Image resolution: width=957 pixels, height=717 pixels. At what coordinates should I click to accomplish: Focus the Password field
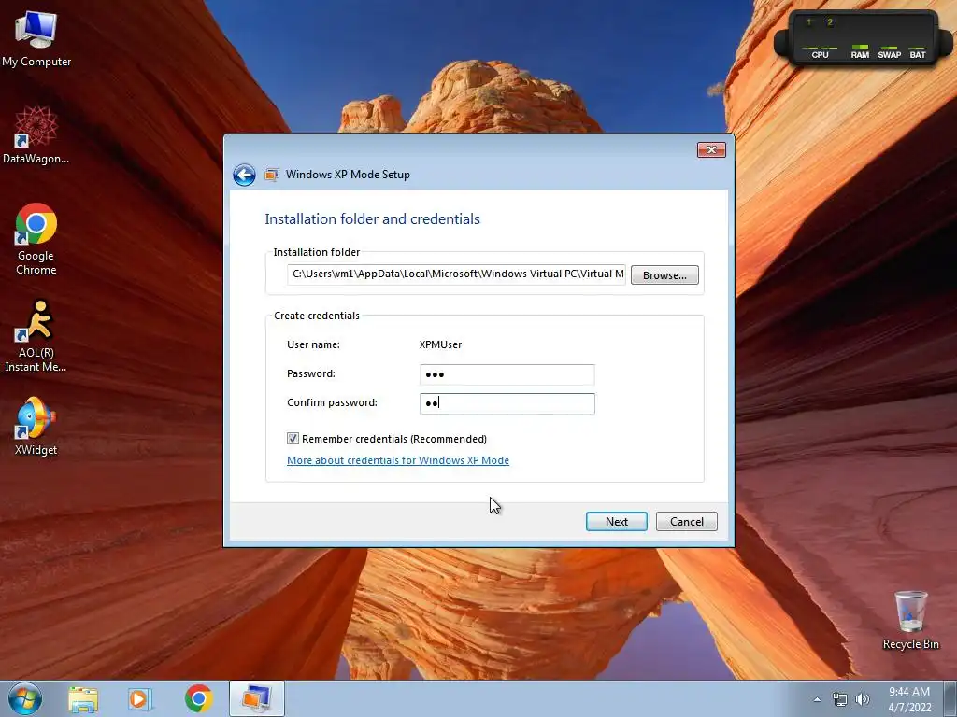coord(507,374)
